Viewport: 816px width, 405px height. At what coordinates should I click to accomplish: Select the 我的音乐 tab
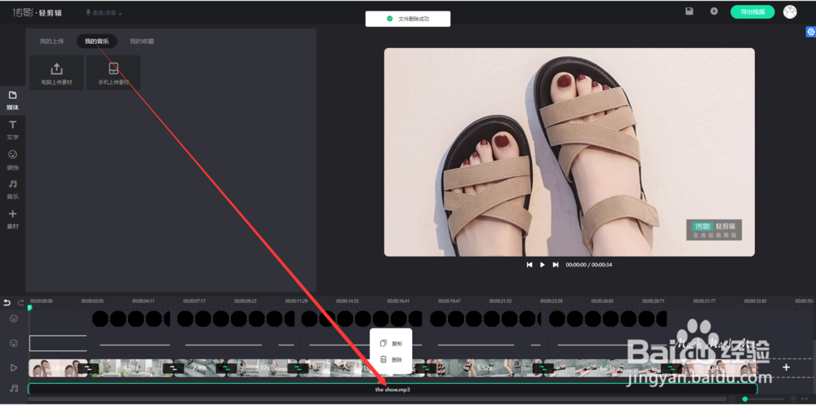(97, 41)
